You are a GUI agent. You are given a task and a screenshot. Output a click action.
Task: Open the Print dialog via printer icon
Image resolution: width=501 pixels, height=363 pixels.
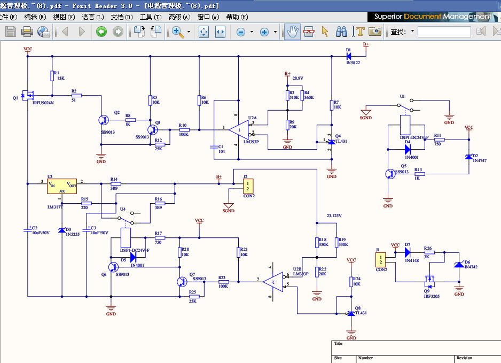point(27,32)
